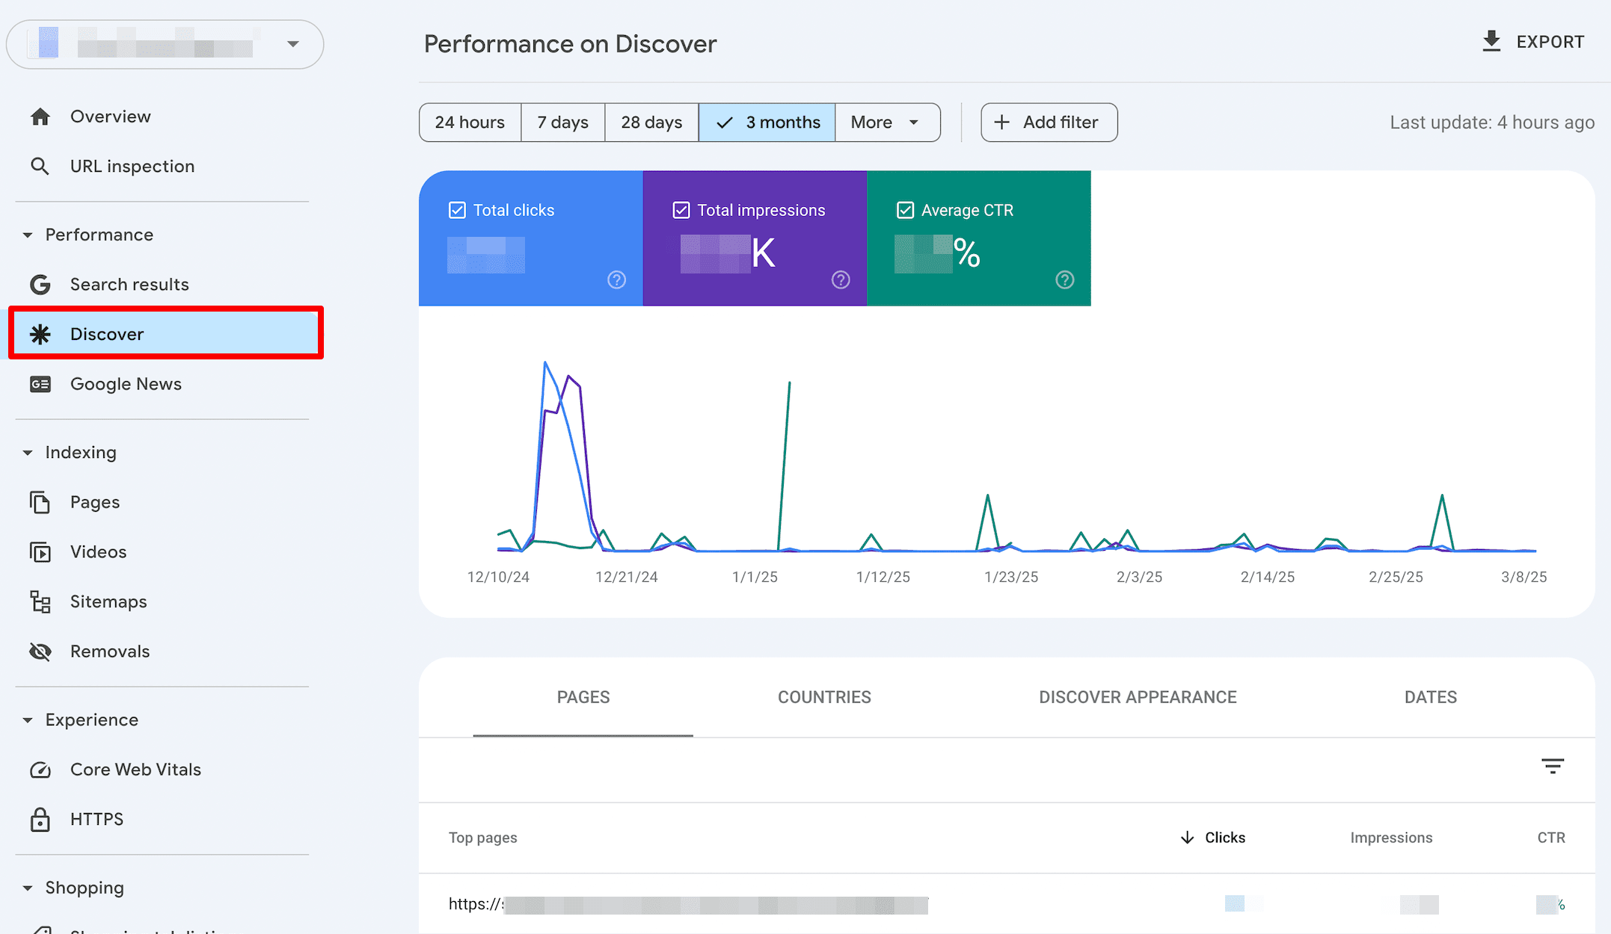
Task: Open the Google News report
Action: click(x=126, y=383)
